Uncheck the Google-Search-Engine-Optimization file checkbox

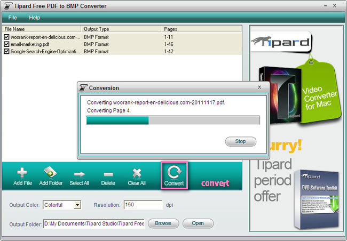6,51
